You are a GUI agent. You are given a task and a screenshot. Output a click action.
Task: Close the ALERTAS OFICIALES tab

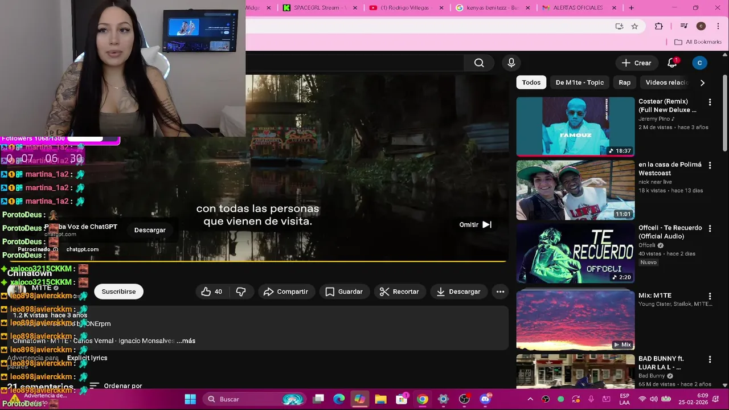coord(614,8)
